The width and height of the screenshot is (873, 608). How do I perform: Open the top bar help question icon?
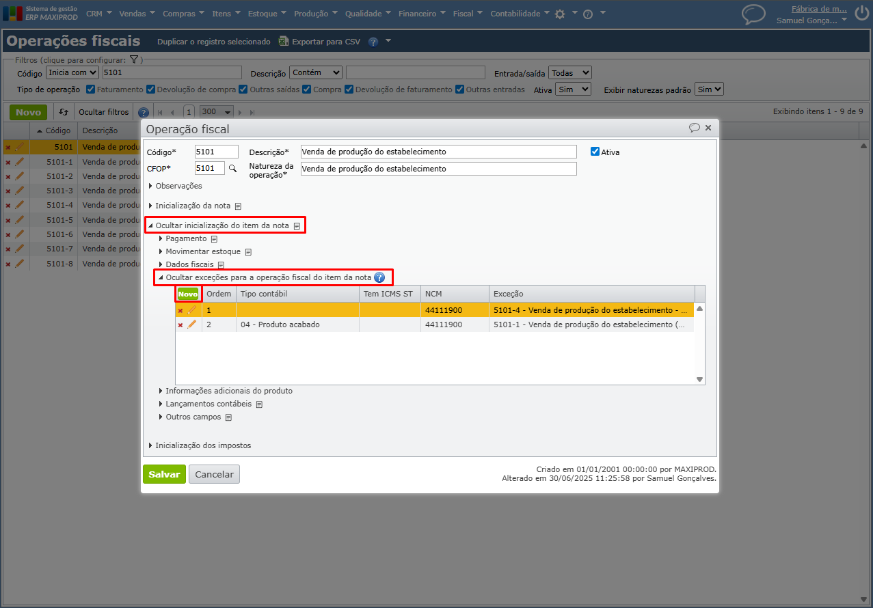588,14
